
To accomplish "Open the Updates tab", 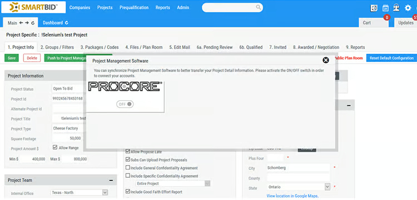I will point(405,23).
